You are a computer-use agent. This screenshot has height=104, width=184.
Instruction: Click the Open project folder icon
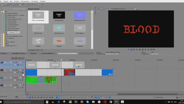point(2,5)
